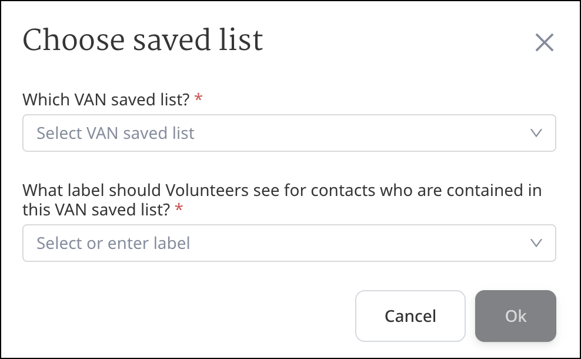The height and width of the screenshot is (359, 581).
Task: Open the Select or enter label combo box
Action: pyautogui.click(x=289, y=242)
